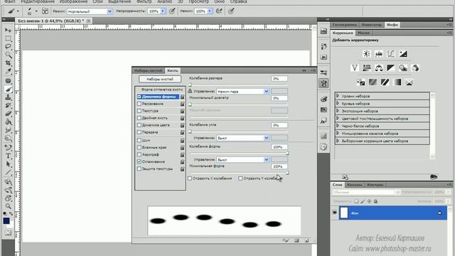Add a Photo Filter adjustment
This screenshot has height=256, width=455.
tap(403, 68)
